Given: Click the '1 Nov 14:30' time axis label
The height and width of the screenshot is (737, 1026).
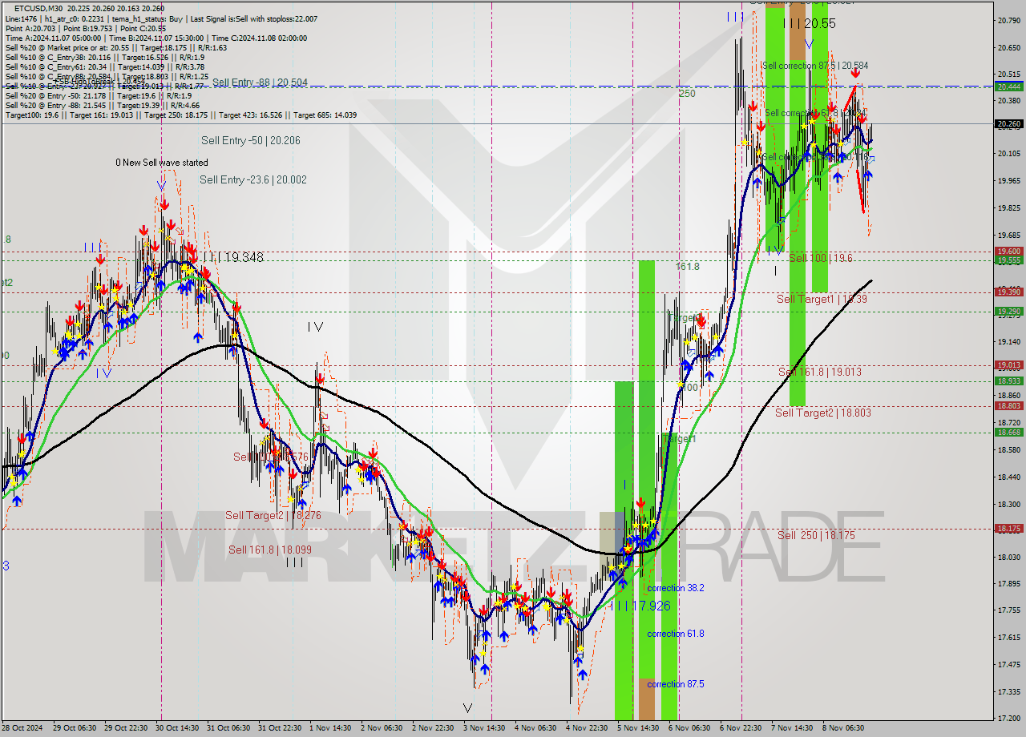Looking at the screenshot, I should 330,728.
